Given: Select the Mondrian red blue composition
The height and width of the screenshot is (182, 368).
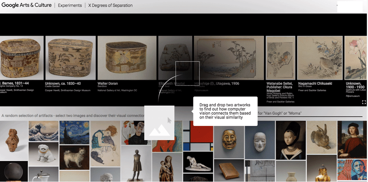Looking at the screenshot, I should 198,136.
